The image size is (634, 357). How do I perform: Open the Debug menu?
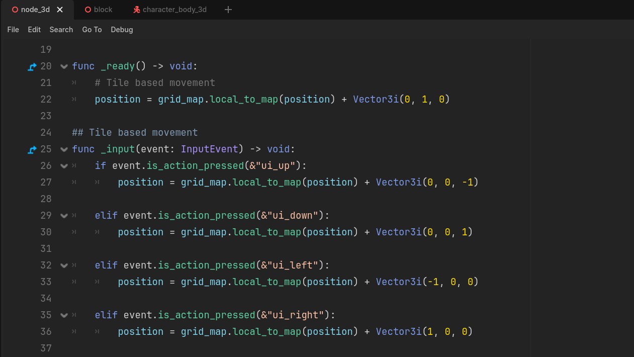click(x=122, y=30)
